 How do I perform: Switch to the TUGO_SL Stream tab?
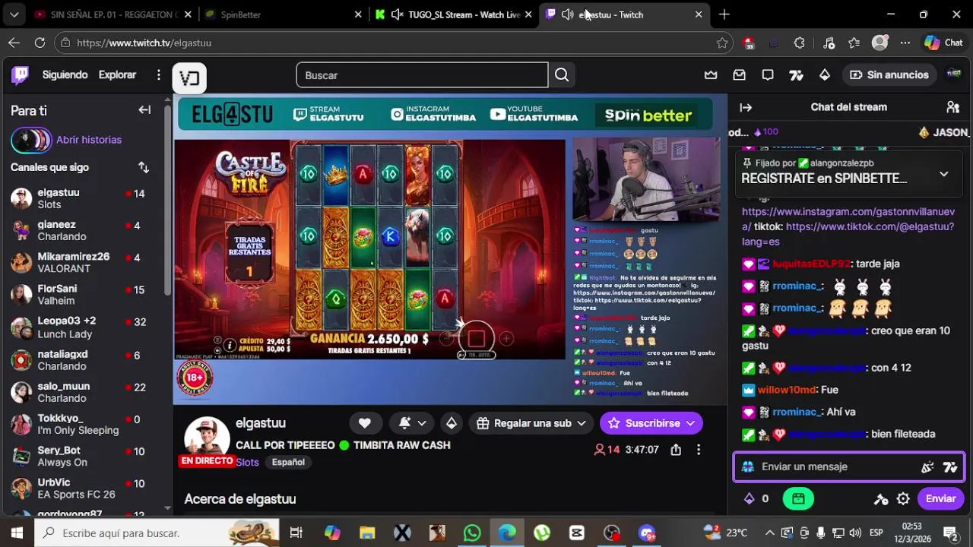pos(454,14)
